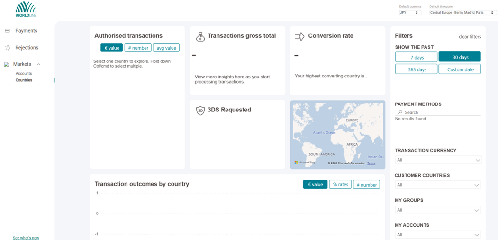Viewport: 498px width, 240px height.
Task: Switch Transaction outcomes to % rates
Action: click(x=340, y=185)
